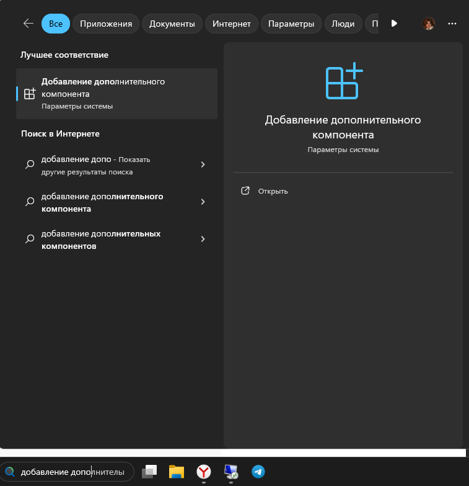Screen dimensions: 469x486
Task: Open the three-dots options menu
Action: pyautogui.click(x=452, y=24)
